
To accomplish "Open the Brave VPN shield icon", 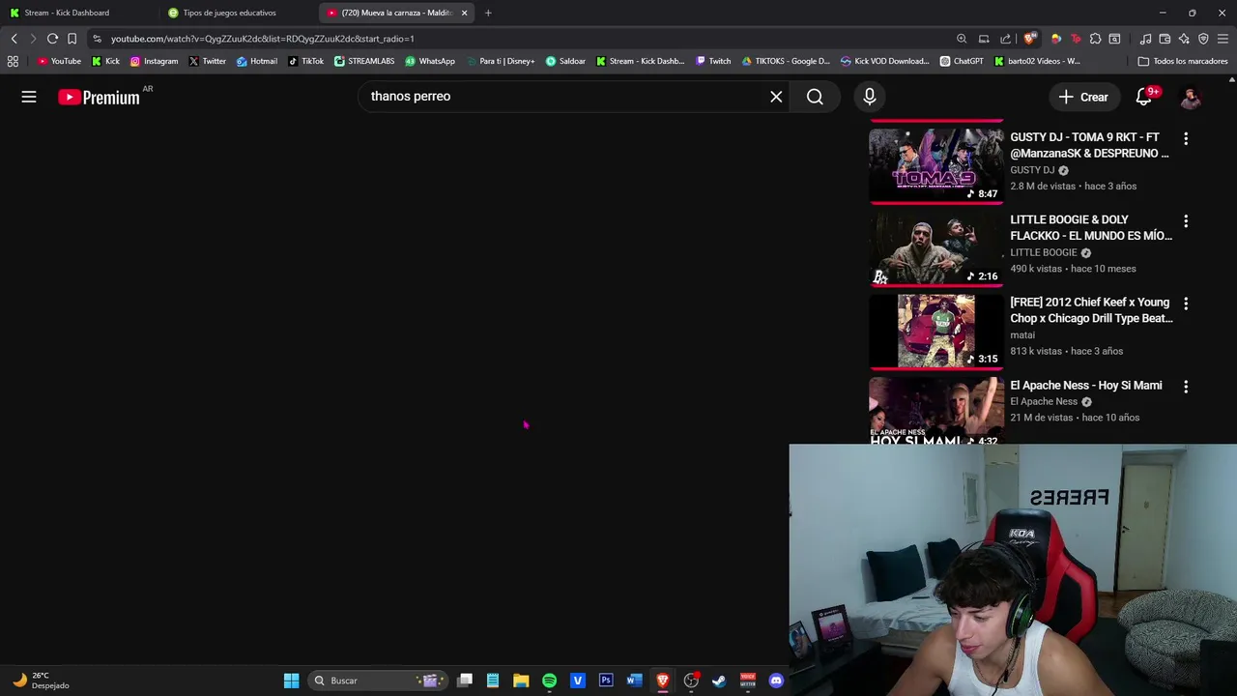I will [1203, 39].
